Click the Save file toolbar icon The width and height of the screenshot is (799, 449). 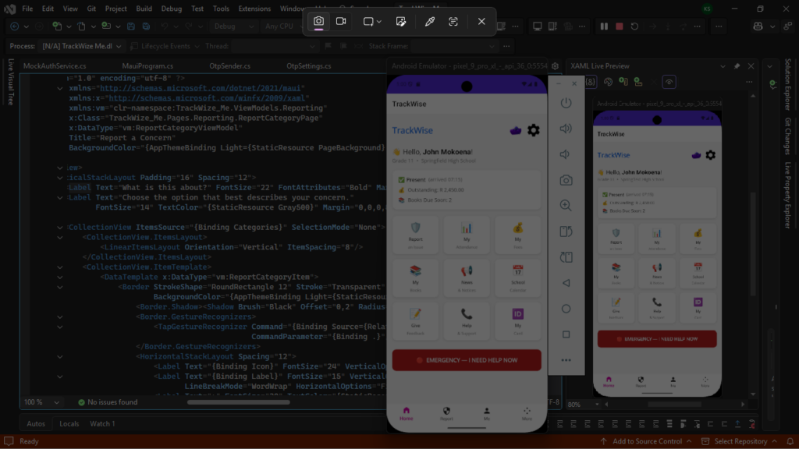tap(131, 26)
